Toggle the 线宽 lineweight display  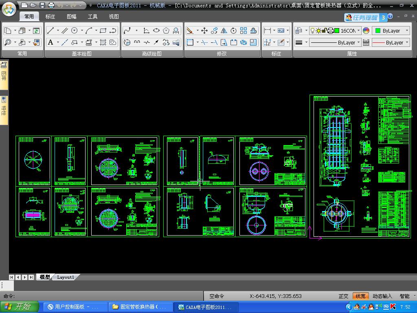pyautogui.click(x=360, y=296)
